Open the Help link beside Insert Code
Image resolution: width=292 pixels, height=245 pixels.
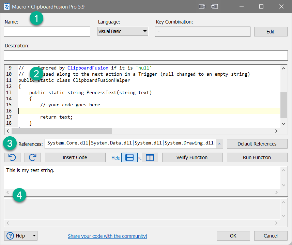116,158
